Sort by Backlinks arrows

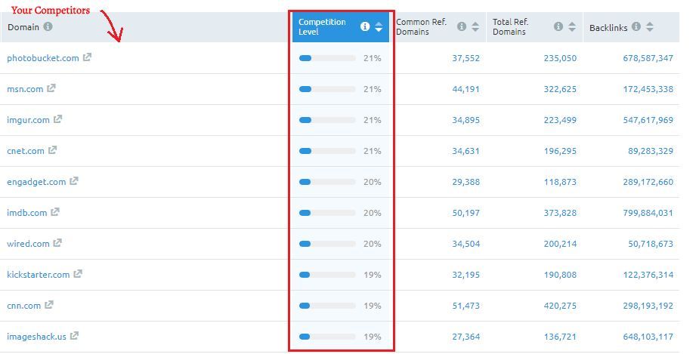[x=650, y=26]
